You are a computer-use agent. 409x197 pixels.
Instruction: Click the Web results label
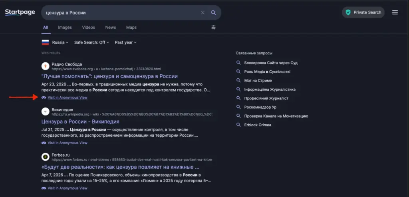[x=51, y=53]
